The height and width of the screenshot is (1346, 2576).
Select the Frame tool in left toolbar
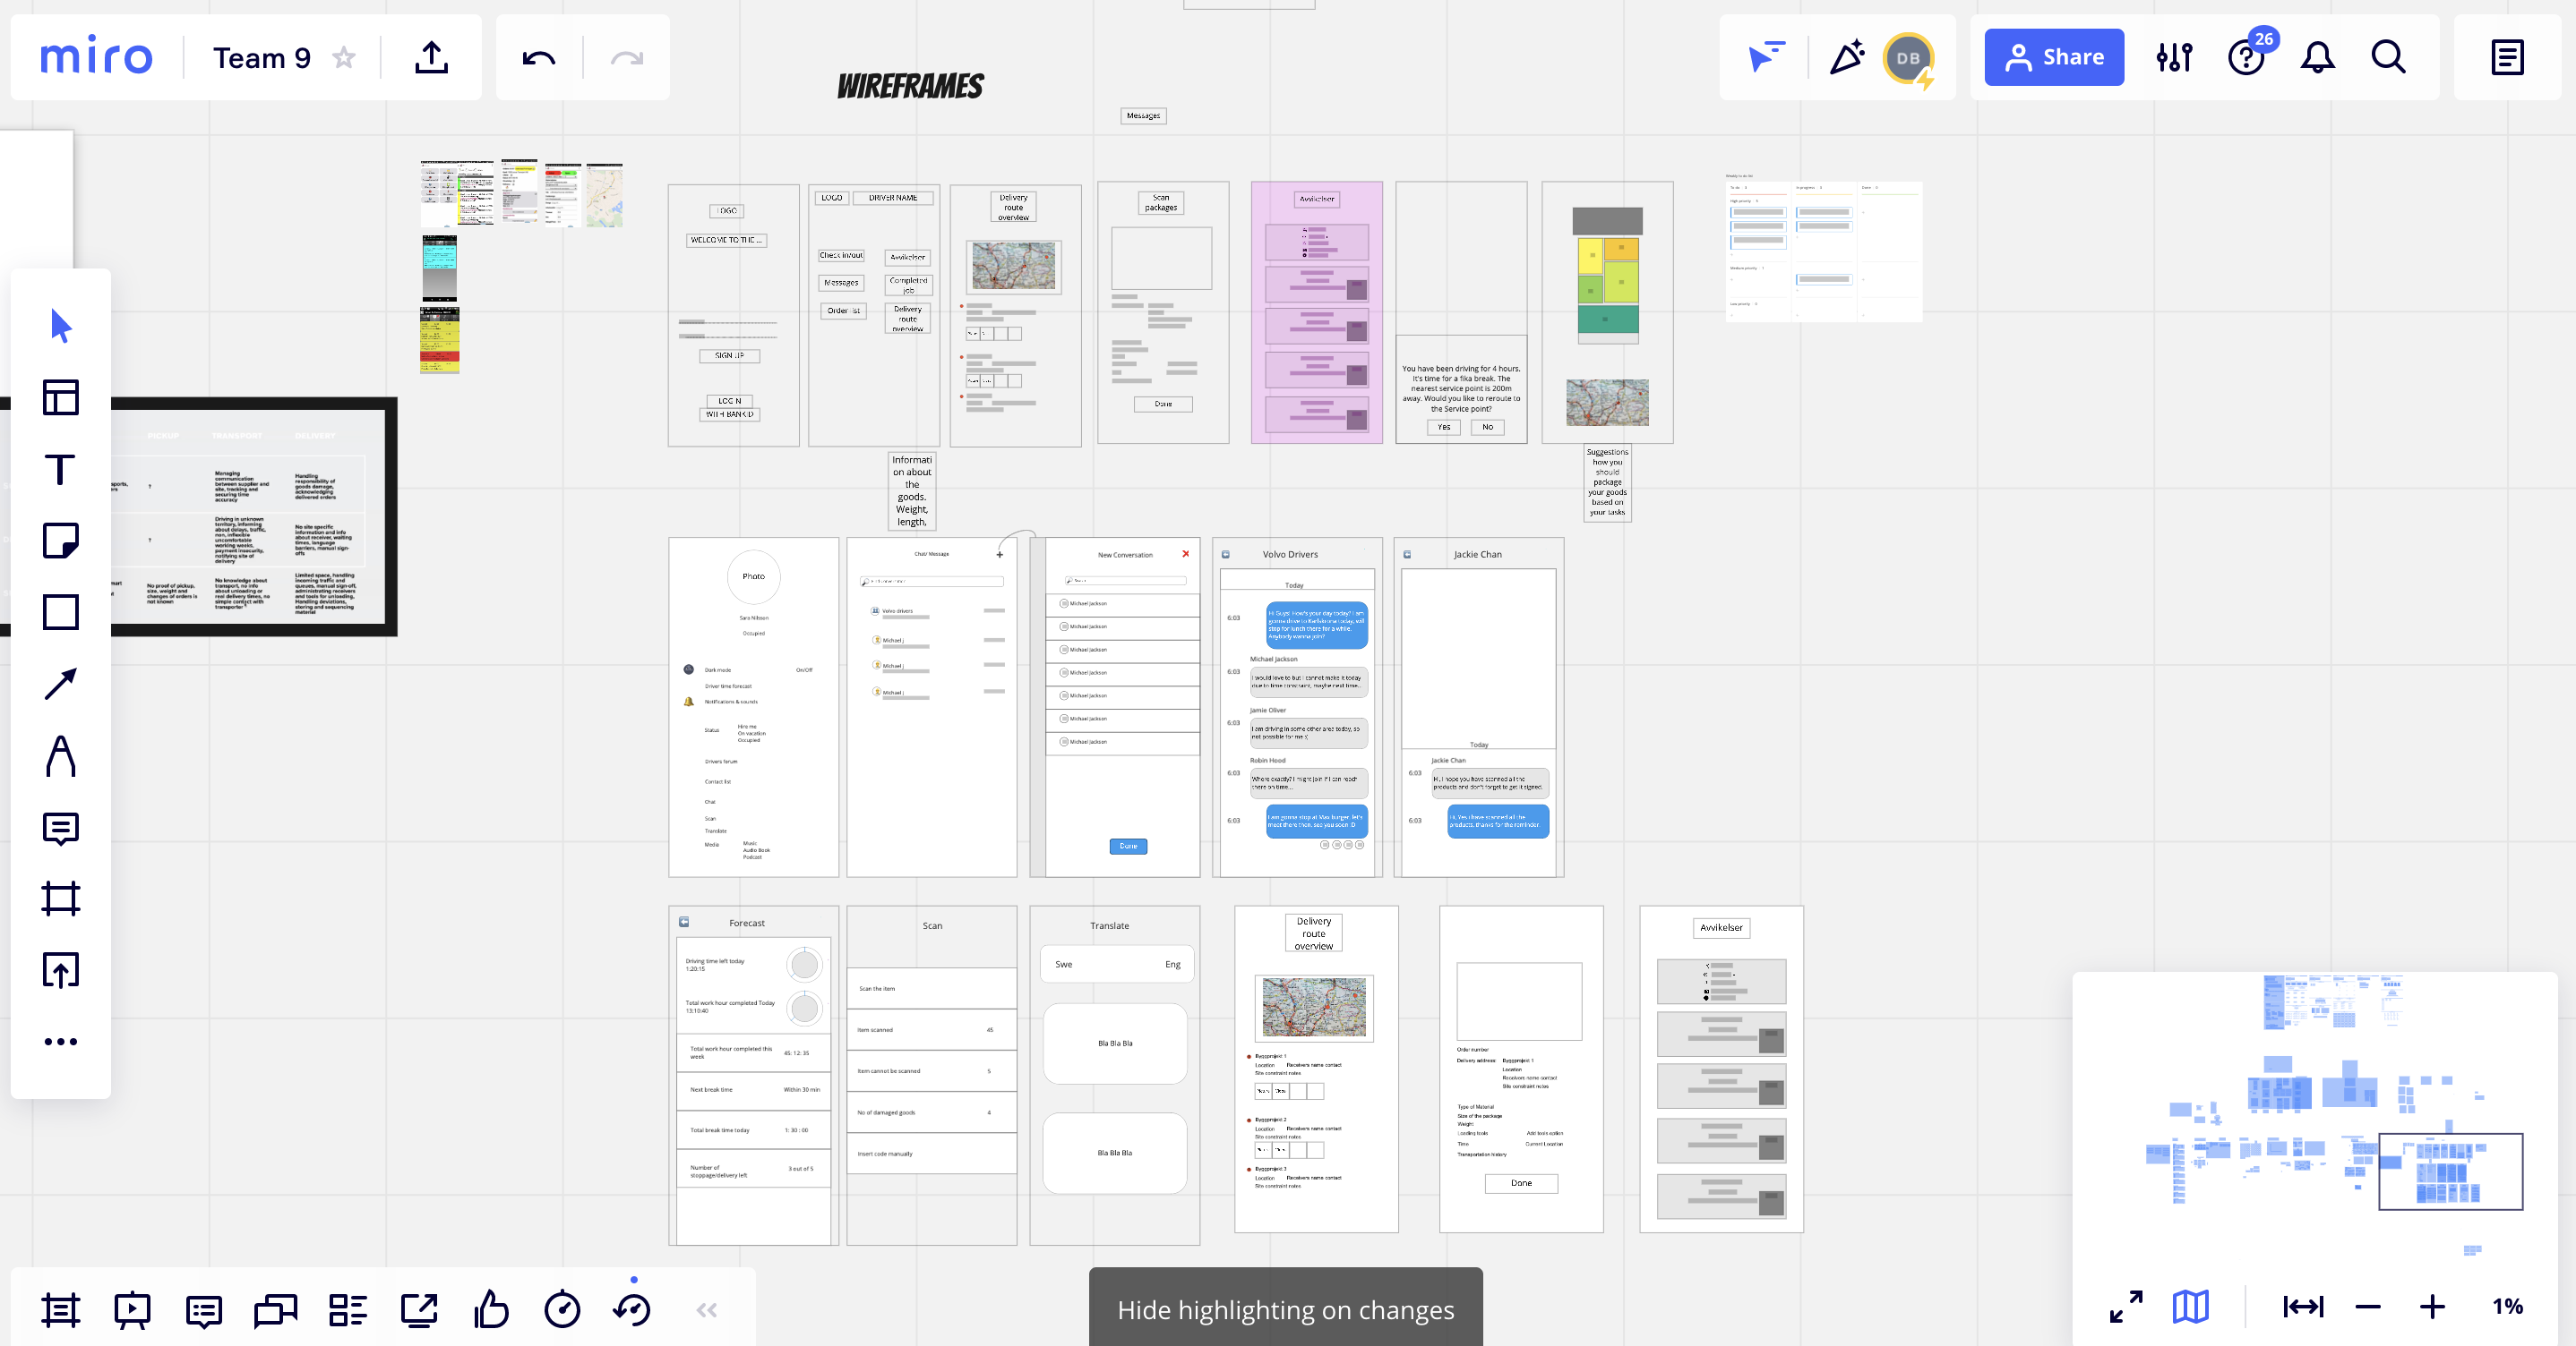pyautogui.click(x=61, y=899)
